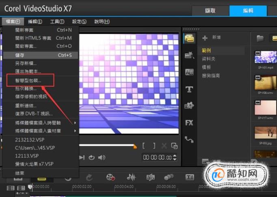Open the Title (T) panel icon
Viewport: 277px width, 197px height.
pos(189,89)
